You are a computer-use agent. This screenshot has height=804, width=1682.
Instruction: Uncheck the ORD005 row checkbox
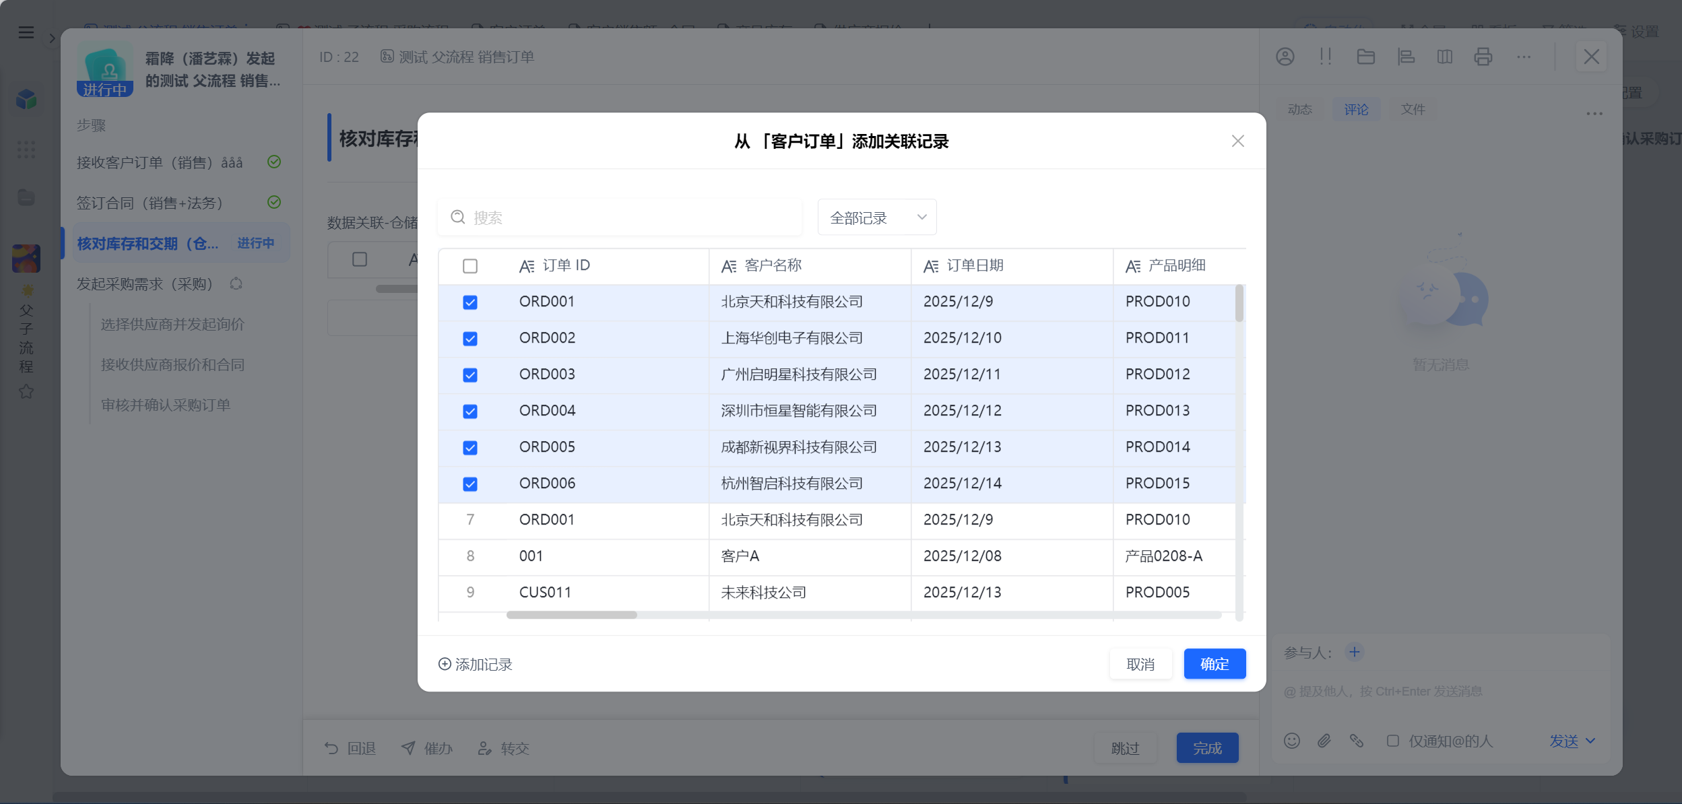point(470,448)
